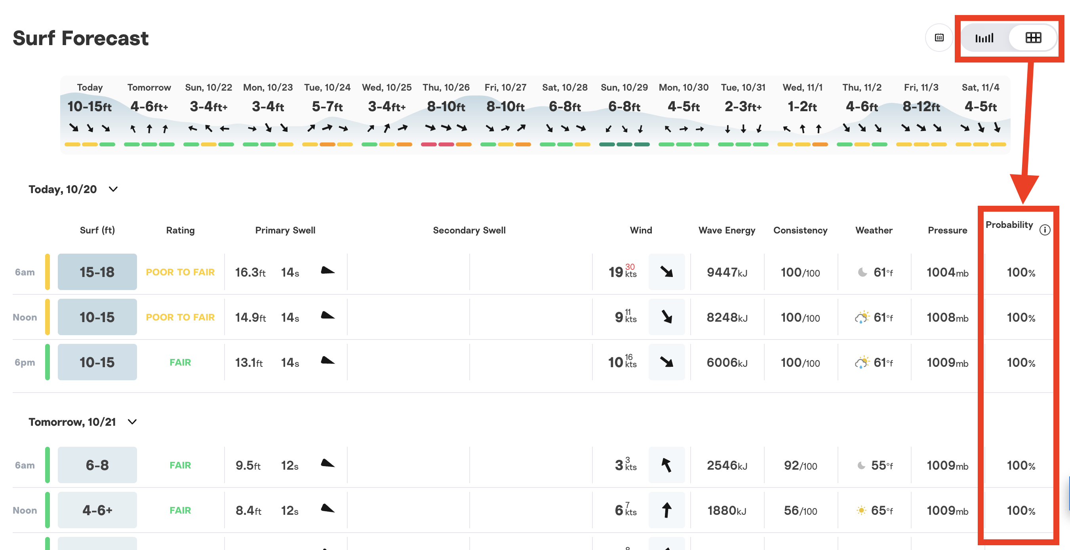Image resolution: width=1070 pixels, height=550 pixels.
Task: Choose Tue, 10/31 in day strip
Action: [x=743, y=115]
